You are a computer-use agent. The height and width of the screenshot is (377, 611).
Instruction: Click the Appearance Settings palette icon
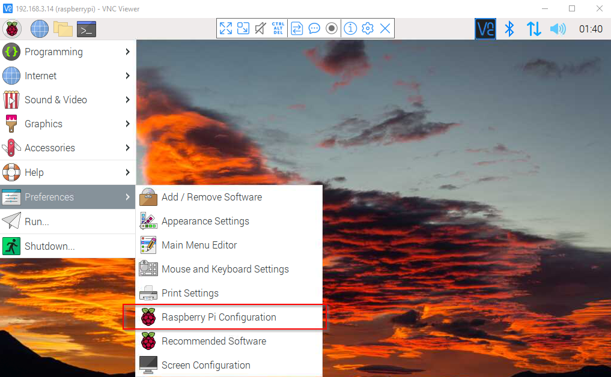148,221
